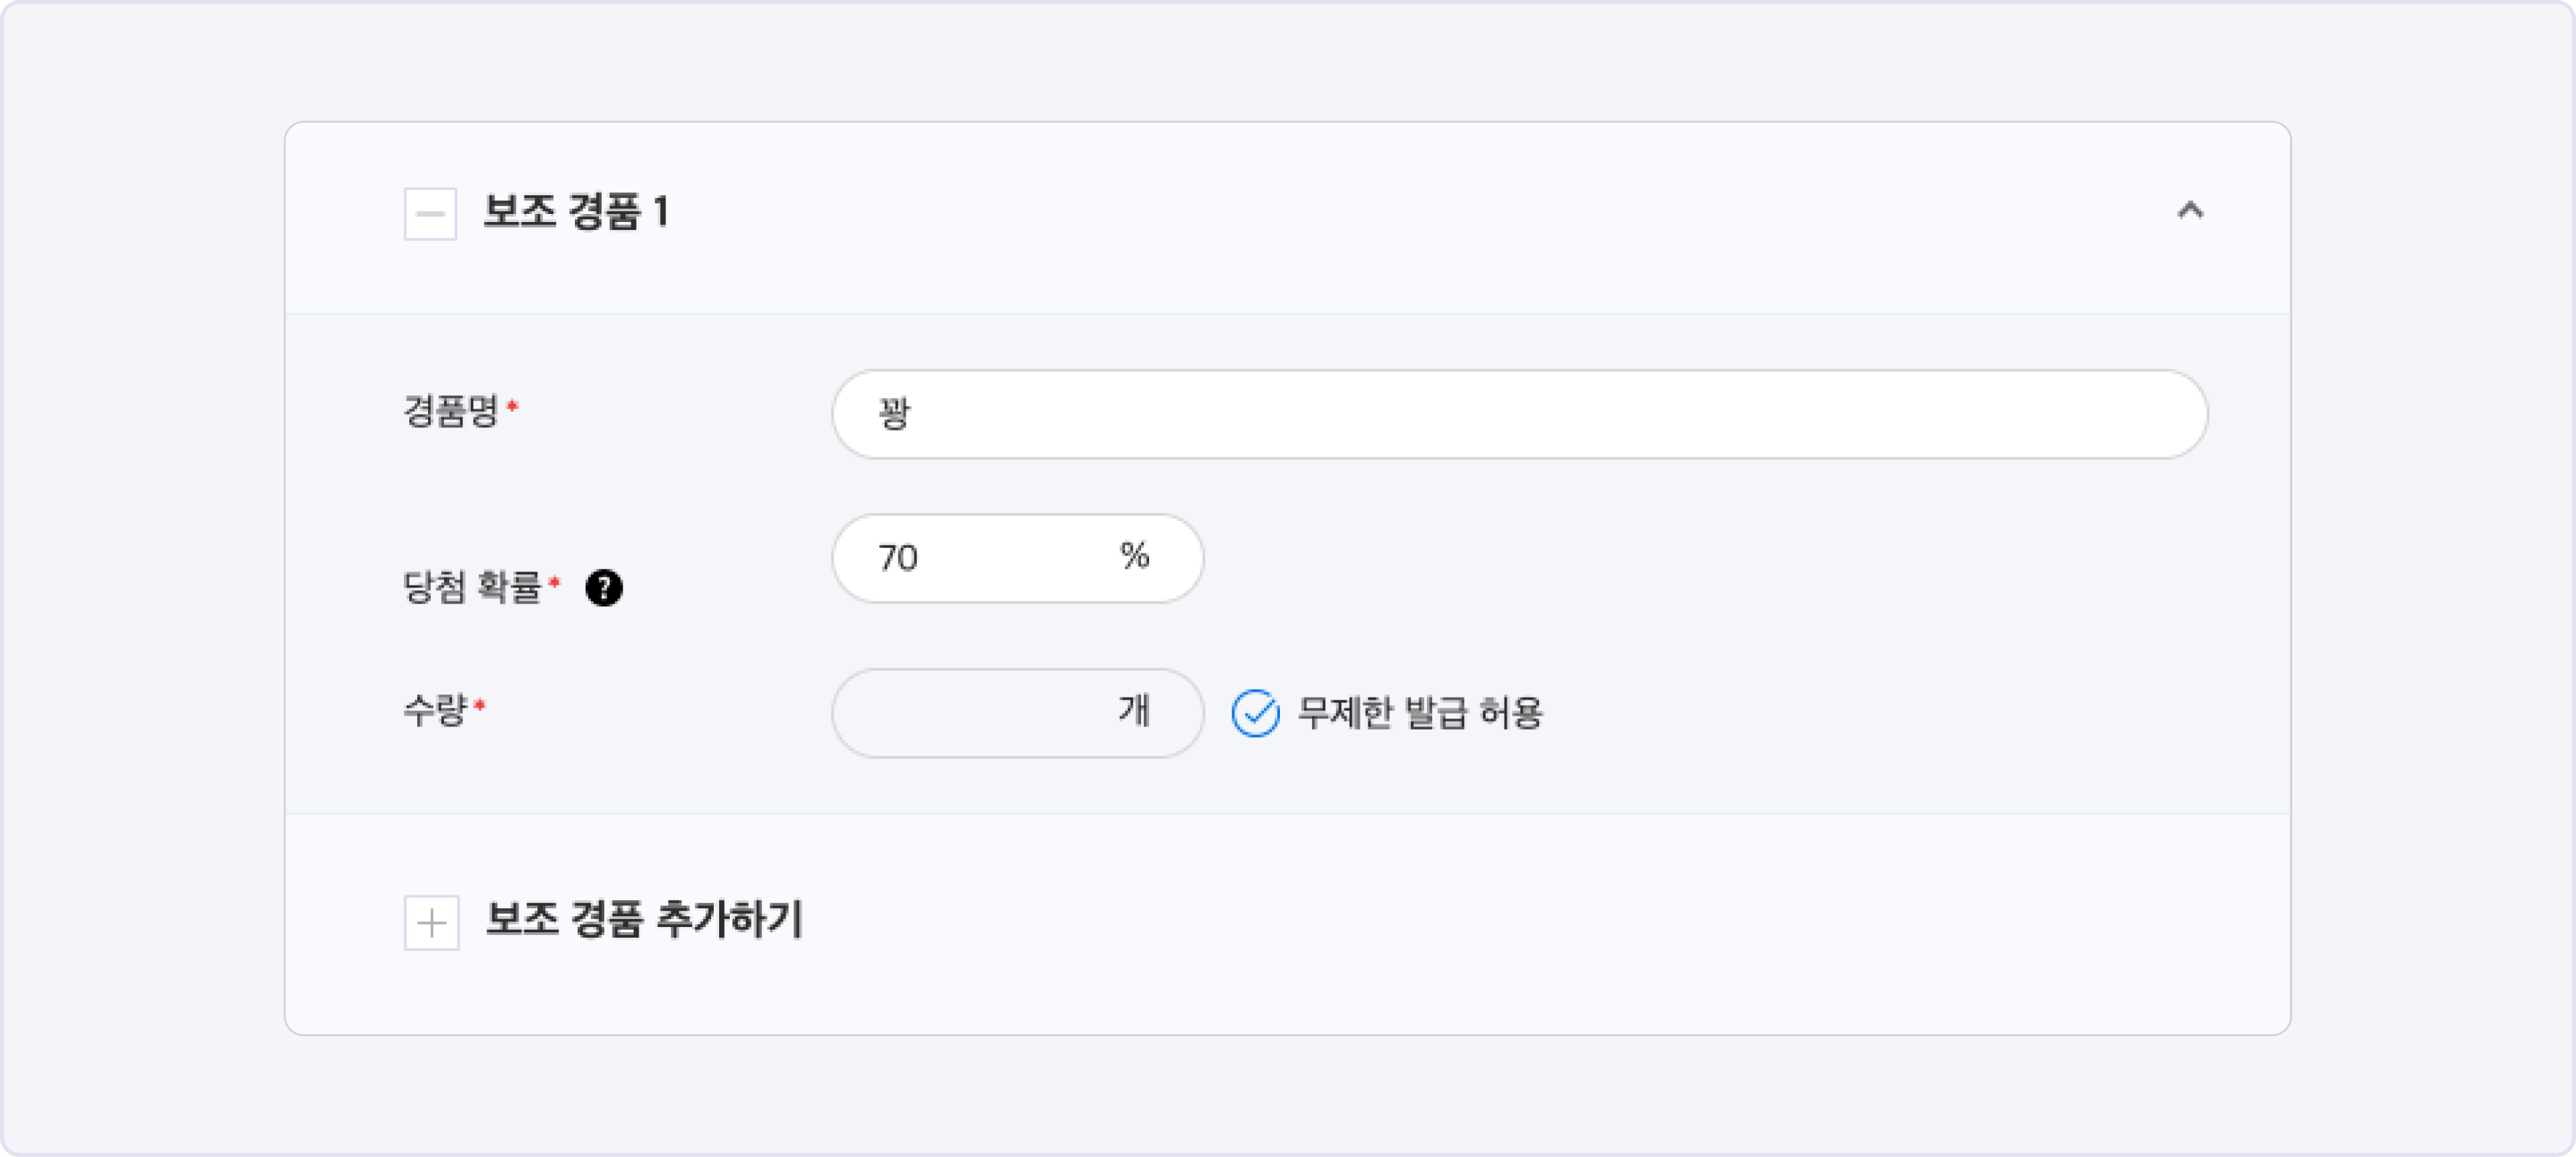This screenshot has width=2576, height=1157.
Task: Open the 당첨 확률 help question-mark icon
Action: tap(604, 587)
